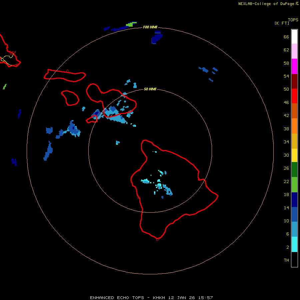The height and width of the screenshot is (300, 300).
Task: Click the cyan echo cluster over central Big Island
Action: [159, 186]
